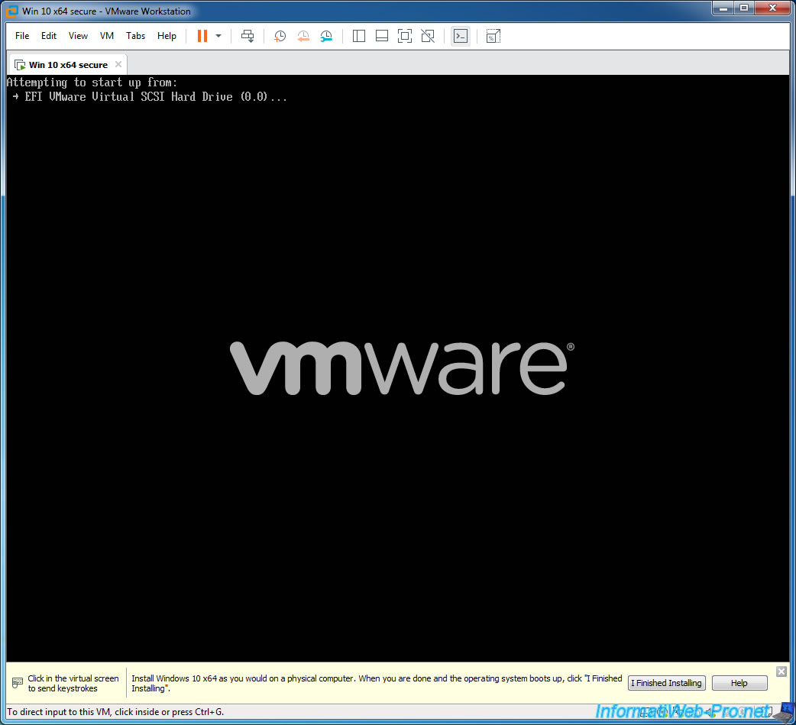This screenshot has width=796, height=725.
Task: Close the Win 10 x64 secure tab
Action: pos(118,65)
